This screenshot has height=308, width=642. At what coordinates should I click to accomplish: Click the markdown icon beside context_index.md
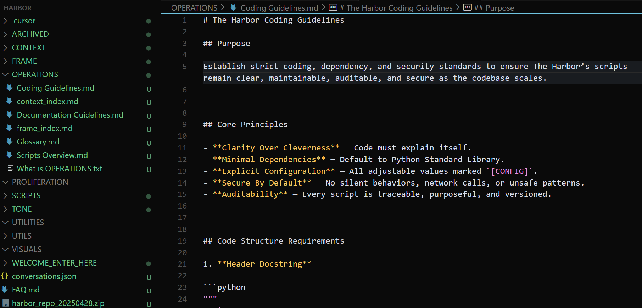click(x=10, y=101)
